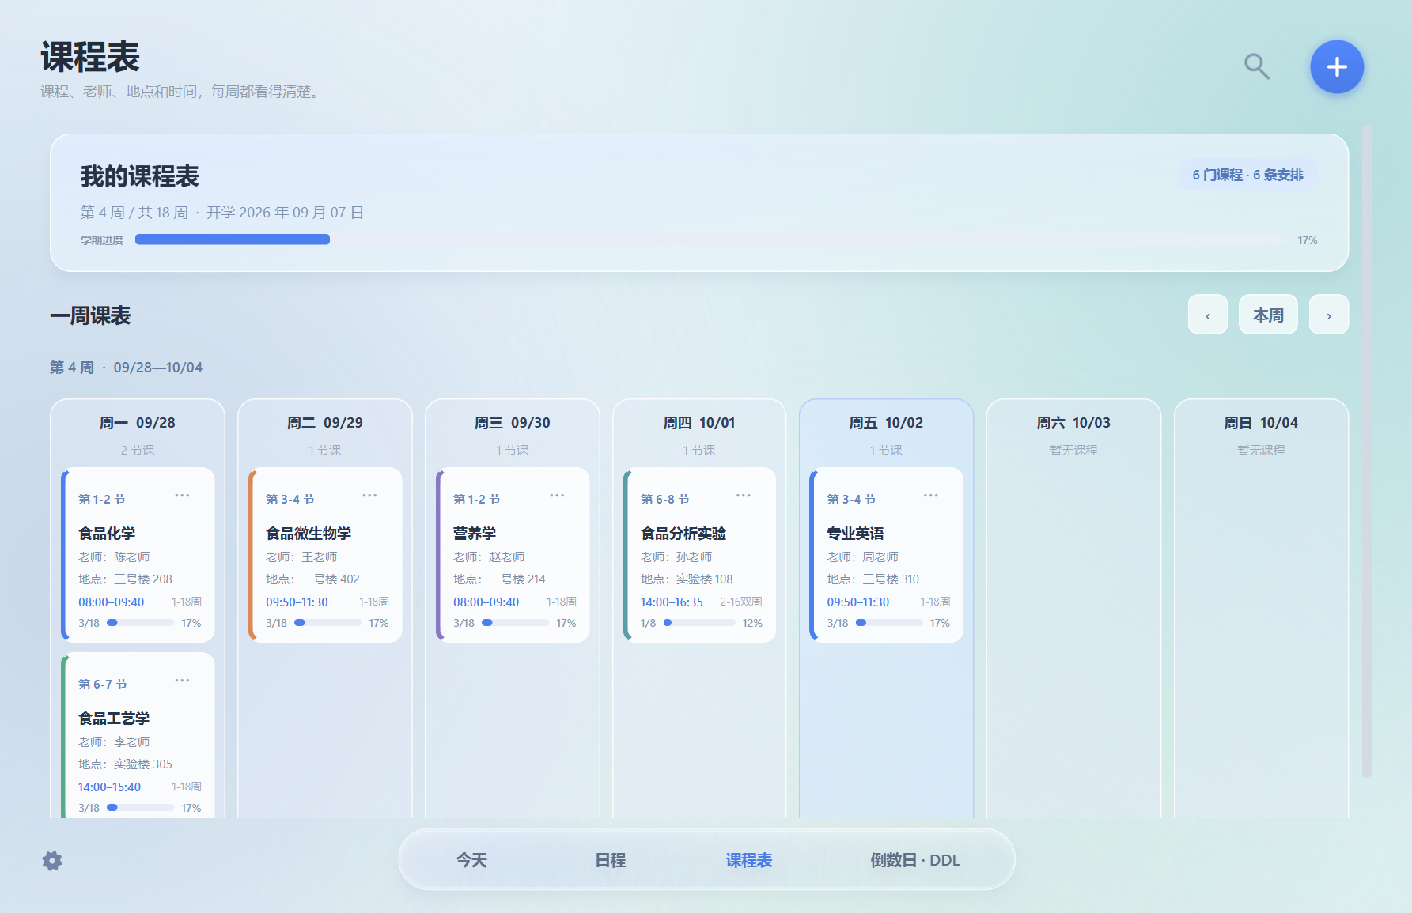Click the 食品化学 course progress bar

[x=140, y=623]
